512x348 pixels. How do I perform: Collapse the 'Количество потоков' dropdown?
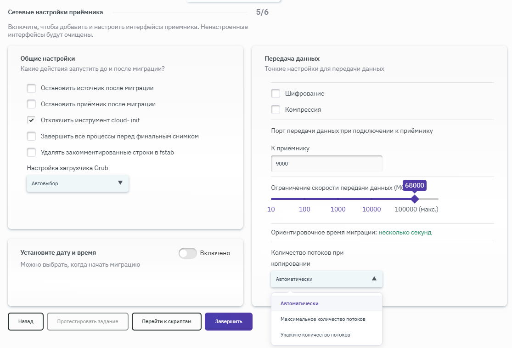click(x=326, y=279)
